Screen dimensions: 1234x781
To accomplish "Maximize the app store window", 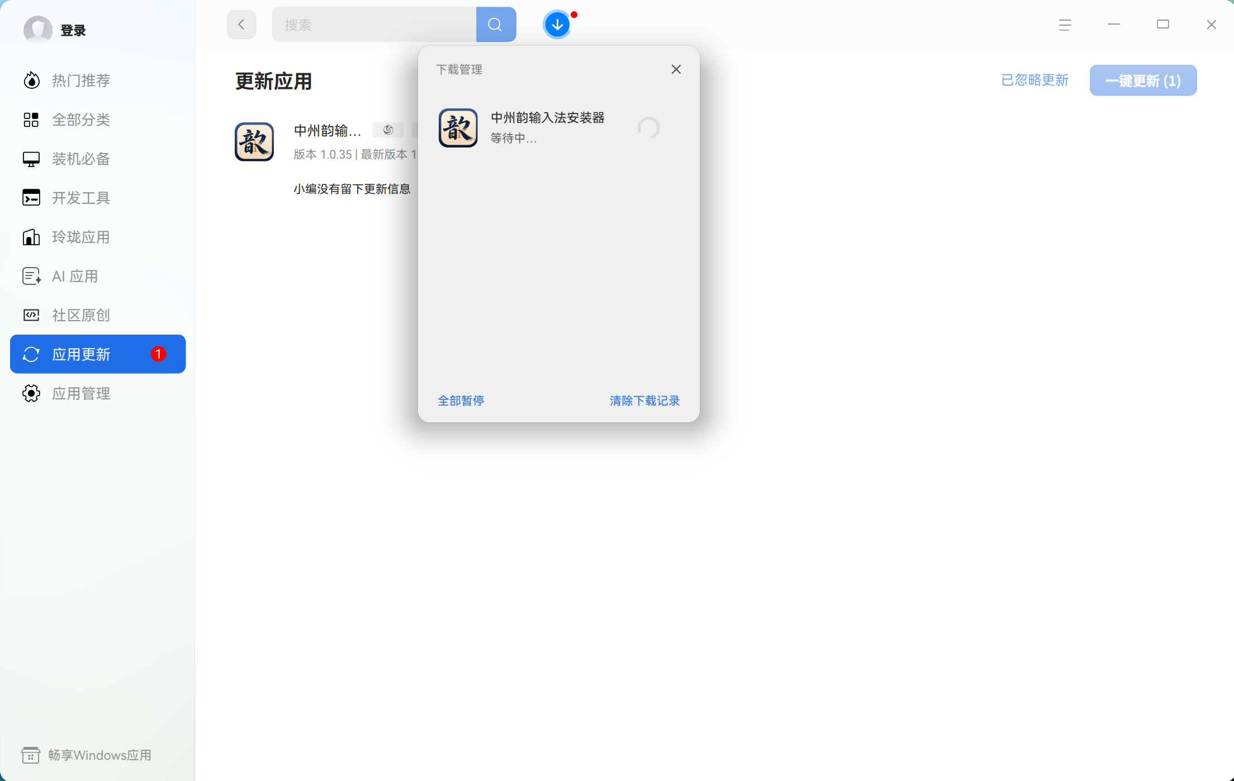I will pyautogui.click(x=1162, y=25).
